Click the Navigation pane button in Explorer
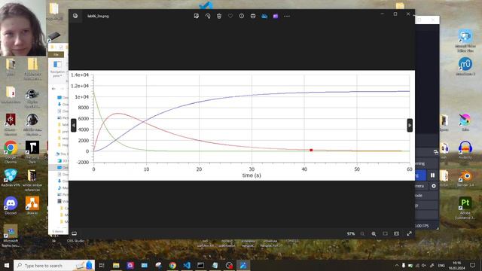 [57, 69]
